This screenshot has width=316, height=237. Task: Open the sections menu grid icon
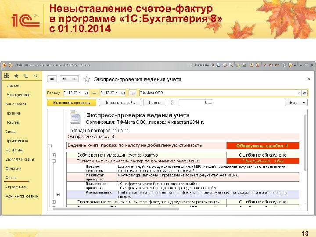7,75
